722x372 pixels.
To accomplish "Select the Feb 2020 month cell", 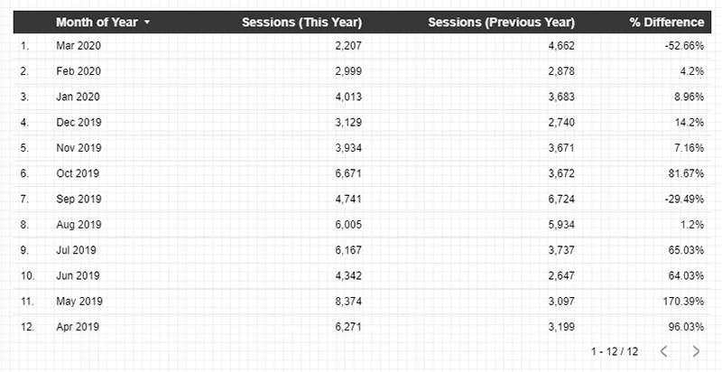I will click(x=79, y=71).
